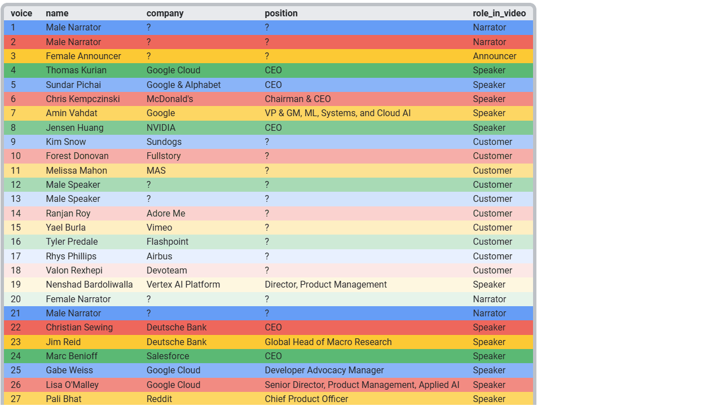The height and width of the screenshot is (406, 722).
Task: Click the "role_in_video" column header
Action: click(499, 13)
